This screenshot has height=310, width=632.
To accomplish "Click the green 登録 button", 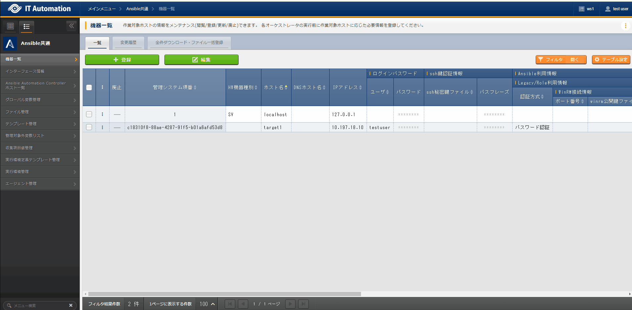I will tap(122, 60).
